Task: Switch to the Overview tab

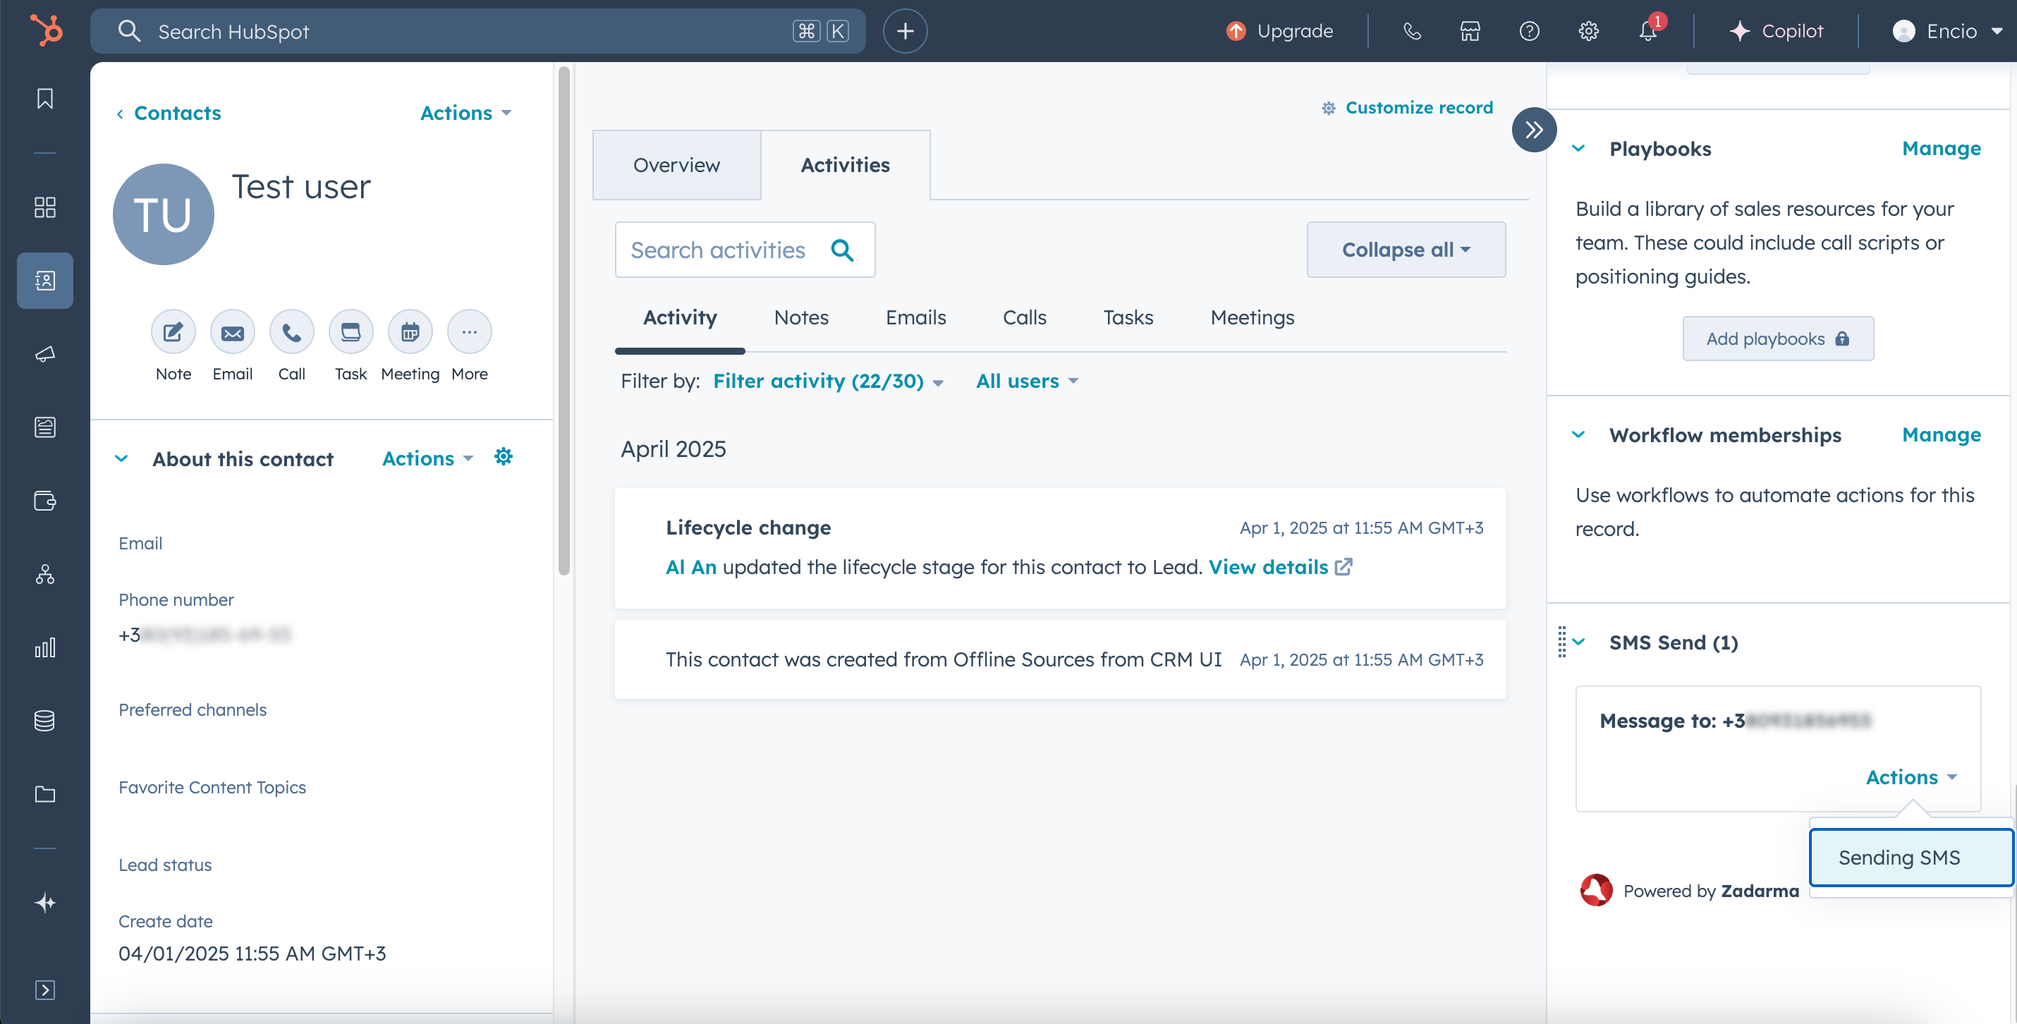Action: pos(676,165)
